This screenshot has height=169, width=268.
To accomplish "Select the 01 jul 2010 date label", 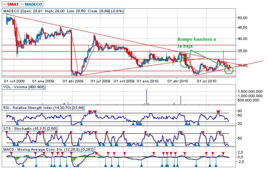I will (206, 81).
